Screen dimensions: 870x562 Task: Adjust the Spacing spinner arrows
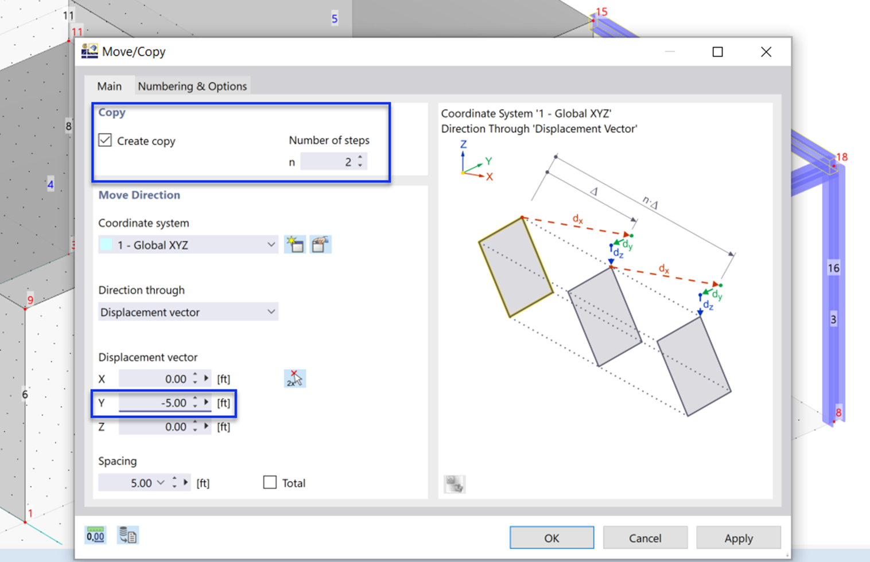(174, 483)
